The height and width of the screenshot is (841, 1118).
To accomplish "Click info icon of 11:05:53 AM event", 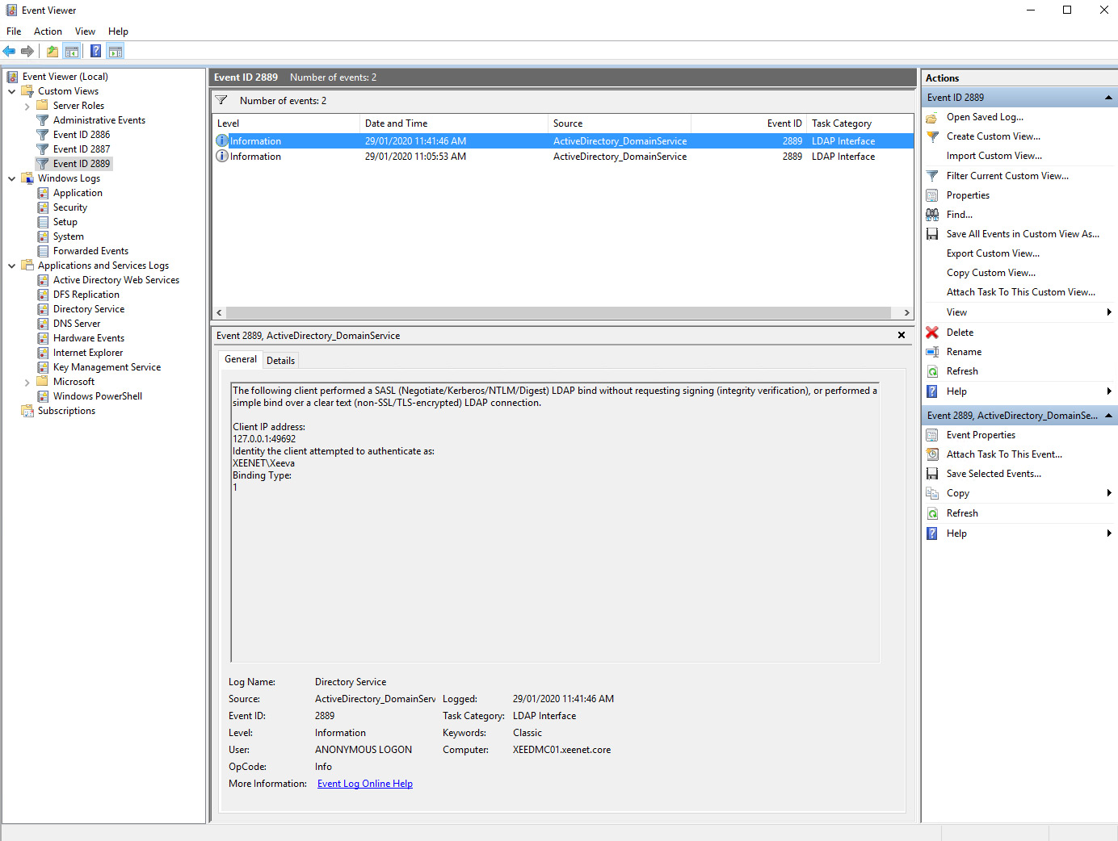I will (222, 156).
